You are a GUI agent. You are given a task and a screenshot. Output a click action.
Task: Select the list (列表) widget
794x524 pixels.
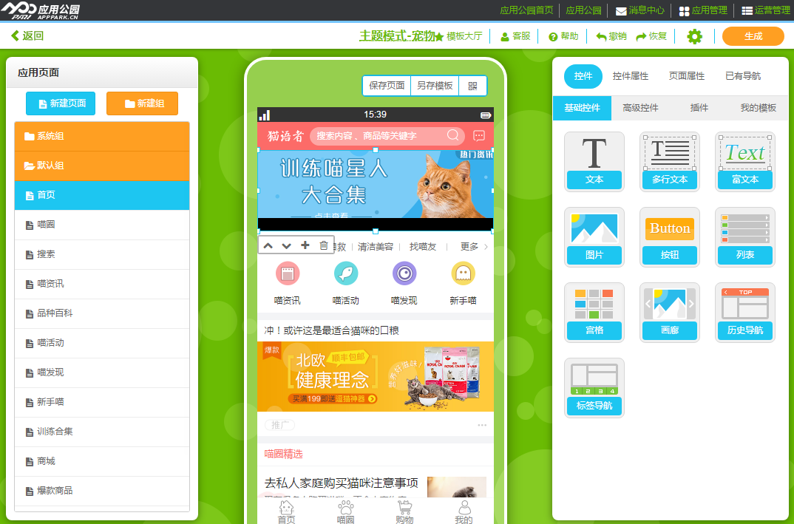tap(744, 237)
